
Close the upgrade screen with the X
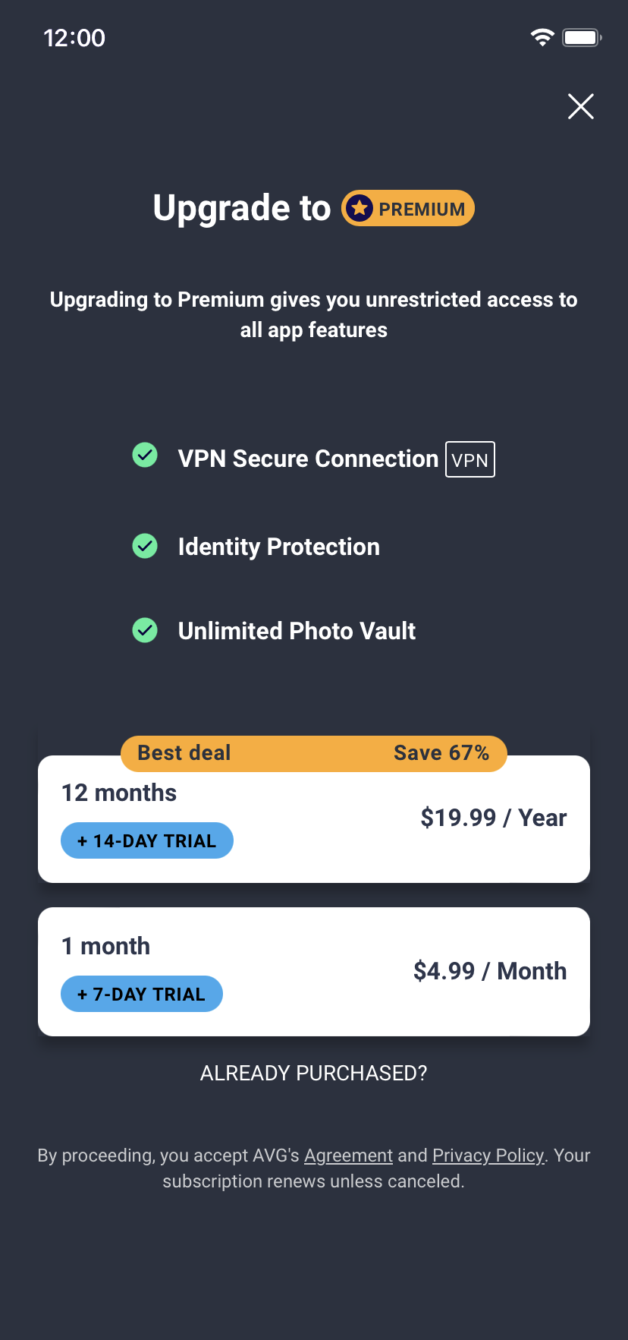pyautogui.click(x=581, y=106)
